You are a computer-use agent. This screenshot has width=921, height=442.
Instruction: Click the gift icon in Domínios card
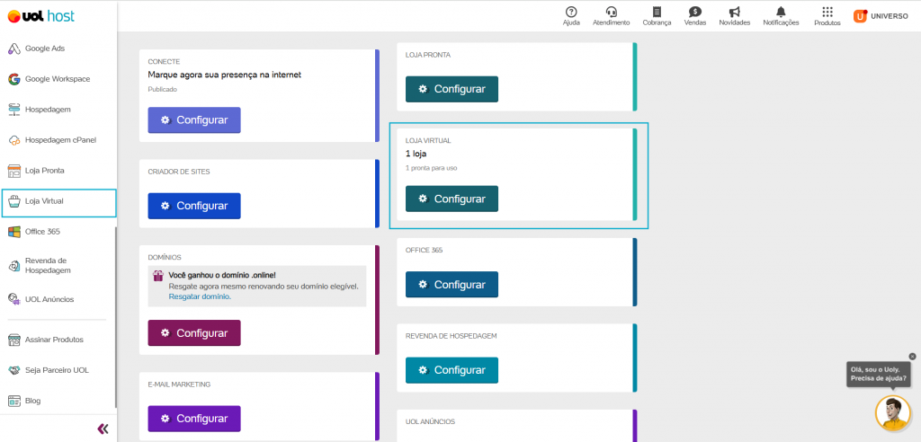(158, 276)
